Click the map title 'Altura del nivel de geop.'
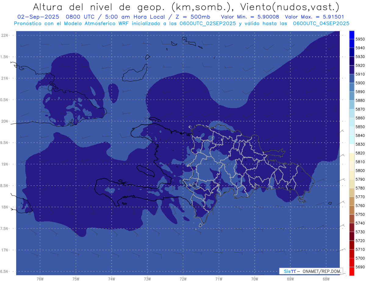 point(99,7)
